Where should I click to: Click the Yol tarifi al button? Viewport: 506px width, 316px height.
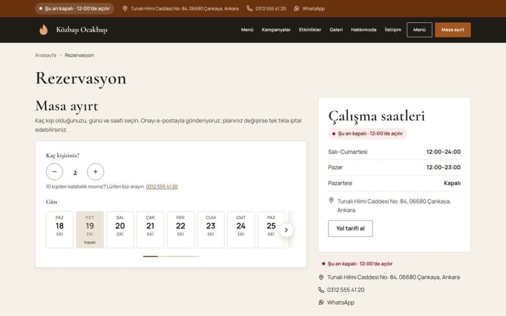coord(350,229)
